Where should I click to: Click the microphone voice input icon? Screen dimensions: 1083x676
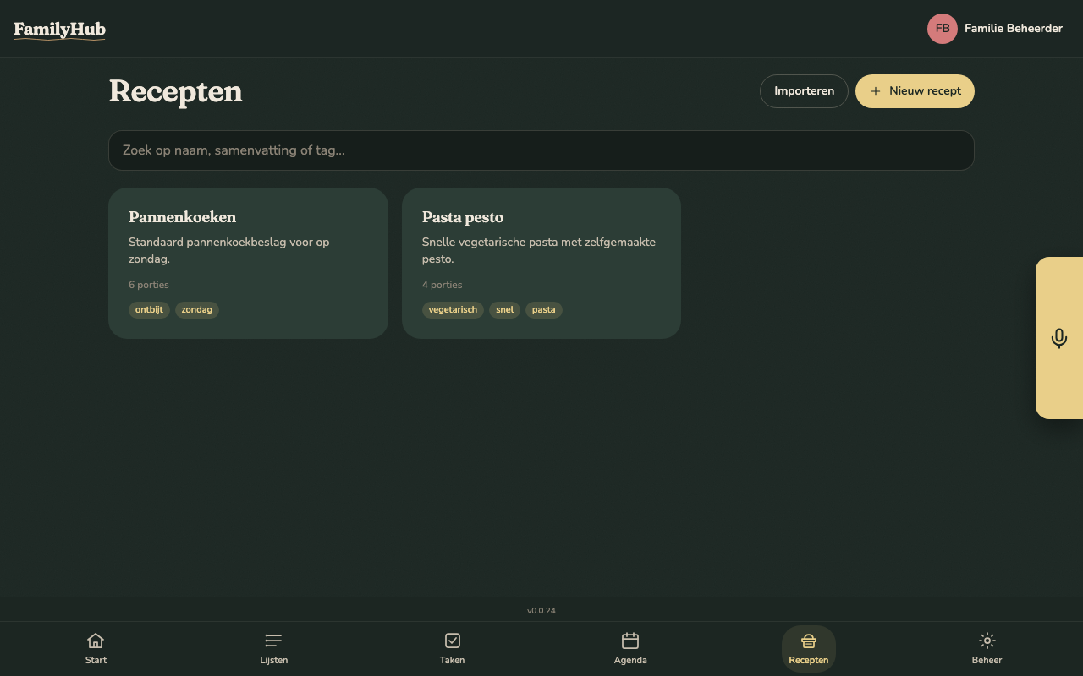tap(1058, 338)
